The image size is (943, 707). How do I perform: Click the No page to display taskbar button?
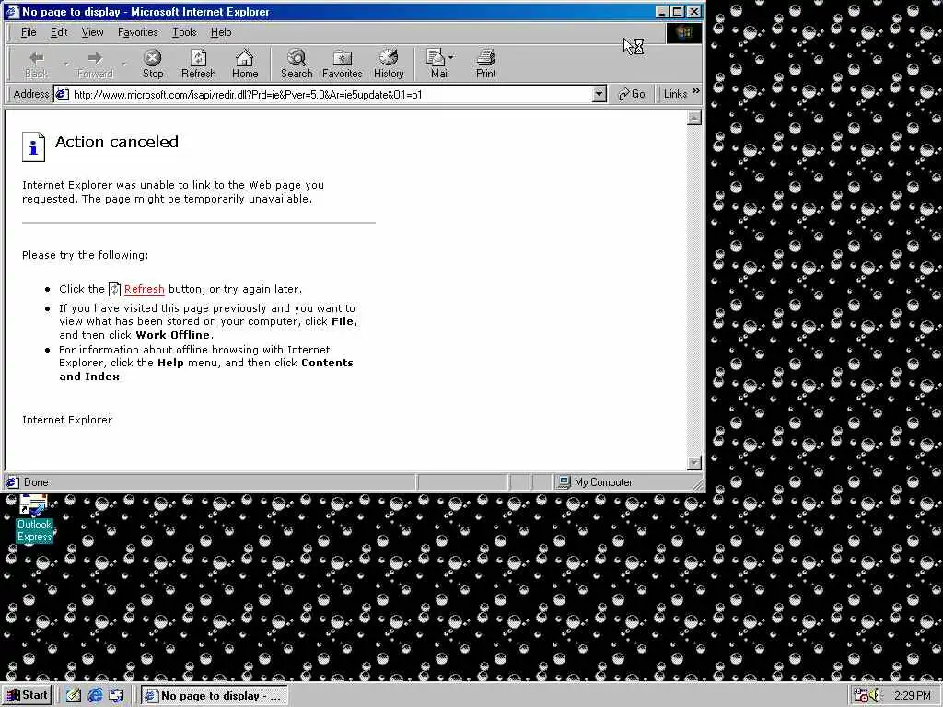(x=215, y=696)
